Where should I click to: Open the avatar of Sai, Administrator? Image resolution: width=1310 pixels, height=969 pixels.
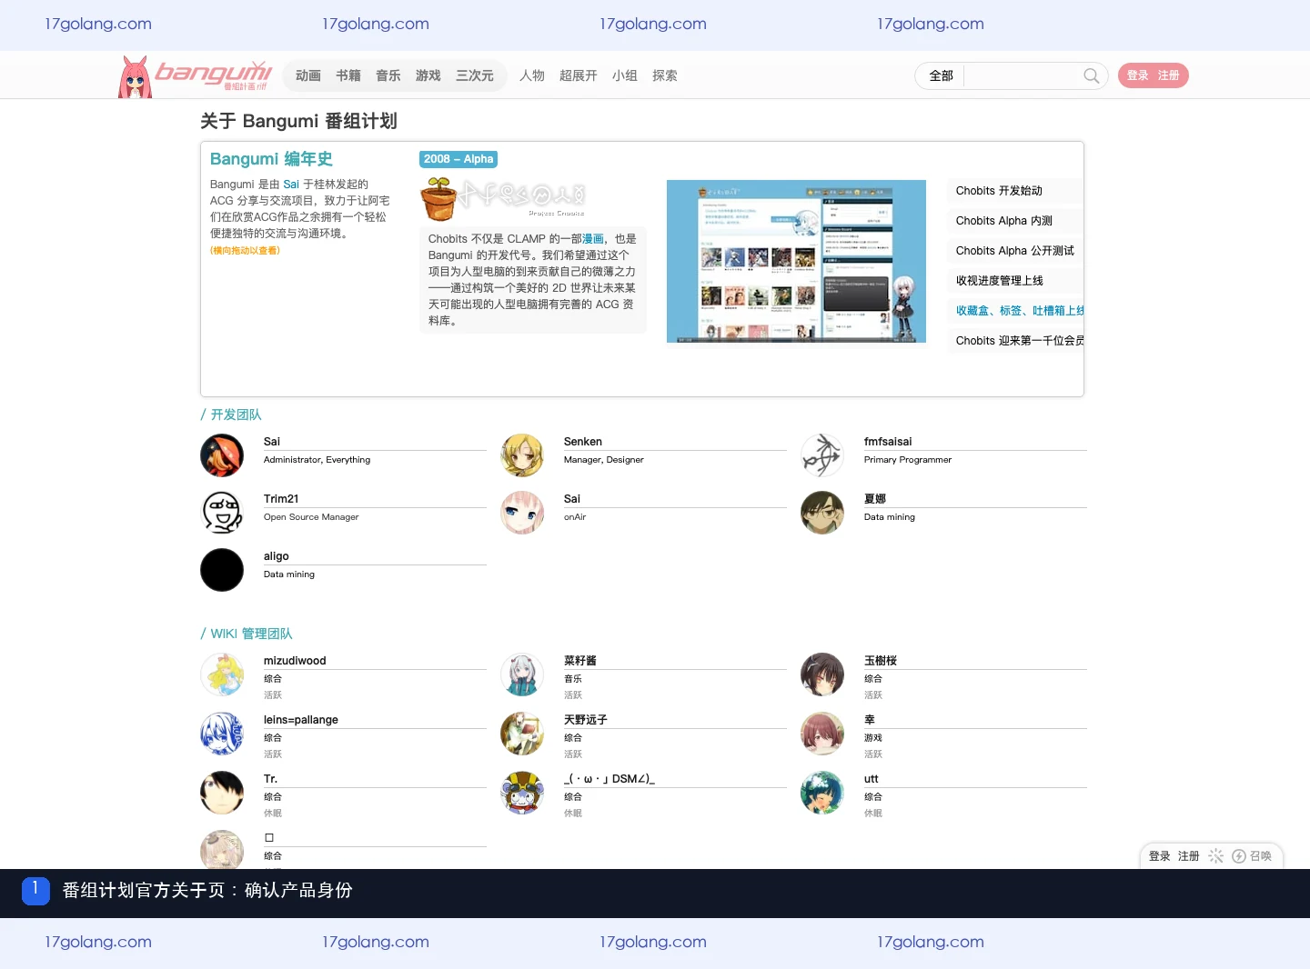pos(222,455)
